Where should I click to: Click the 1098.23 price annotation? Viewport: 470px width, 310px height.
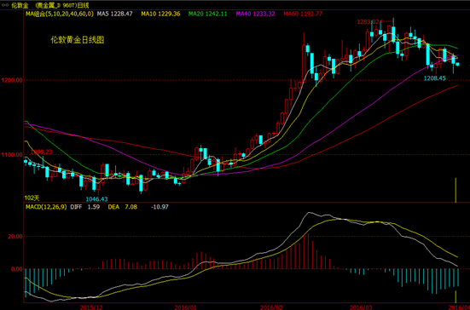[x=41, y=152]
